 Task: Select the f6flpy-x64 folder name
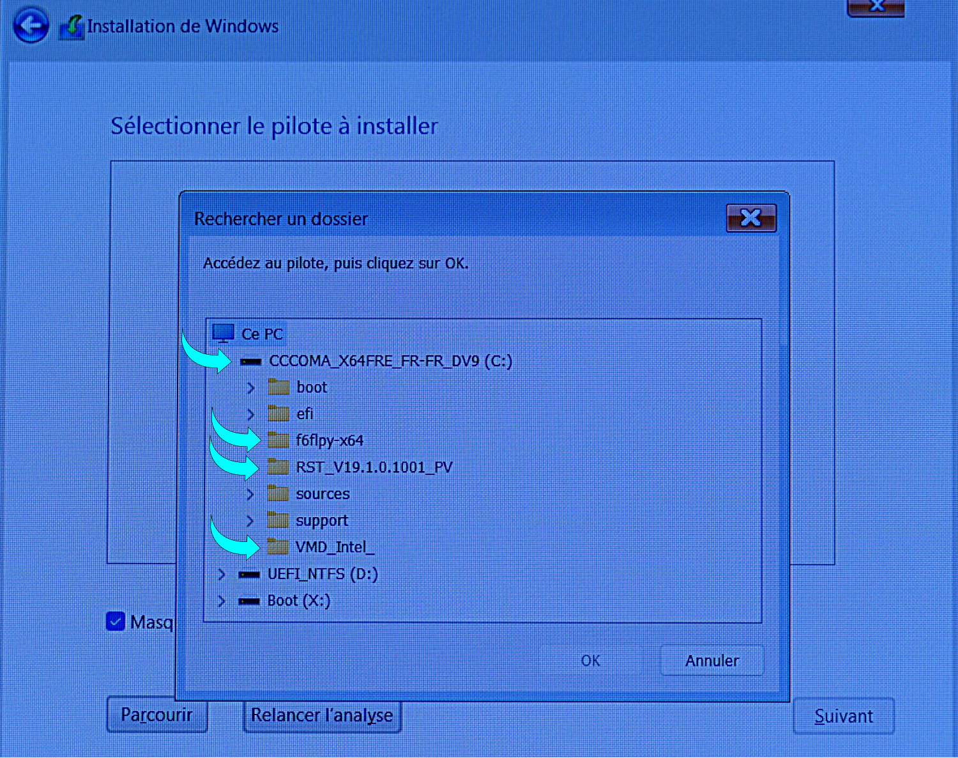point(330,440)
